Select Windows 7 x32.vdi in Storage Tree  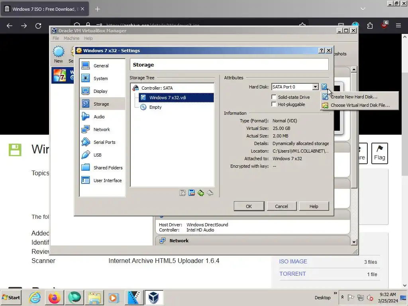pyautogui.click(x=176, y=98)
